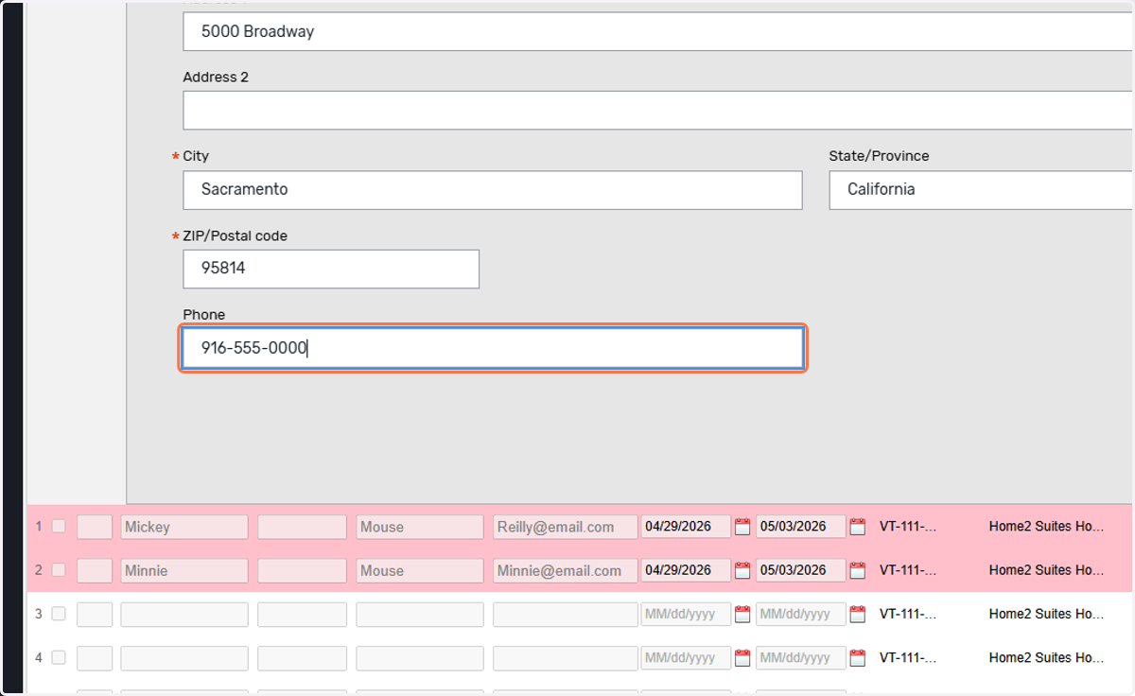
Task: Click the 05/03/2026 date in Minnie row
Action: pos(801,570)
